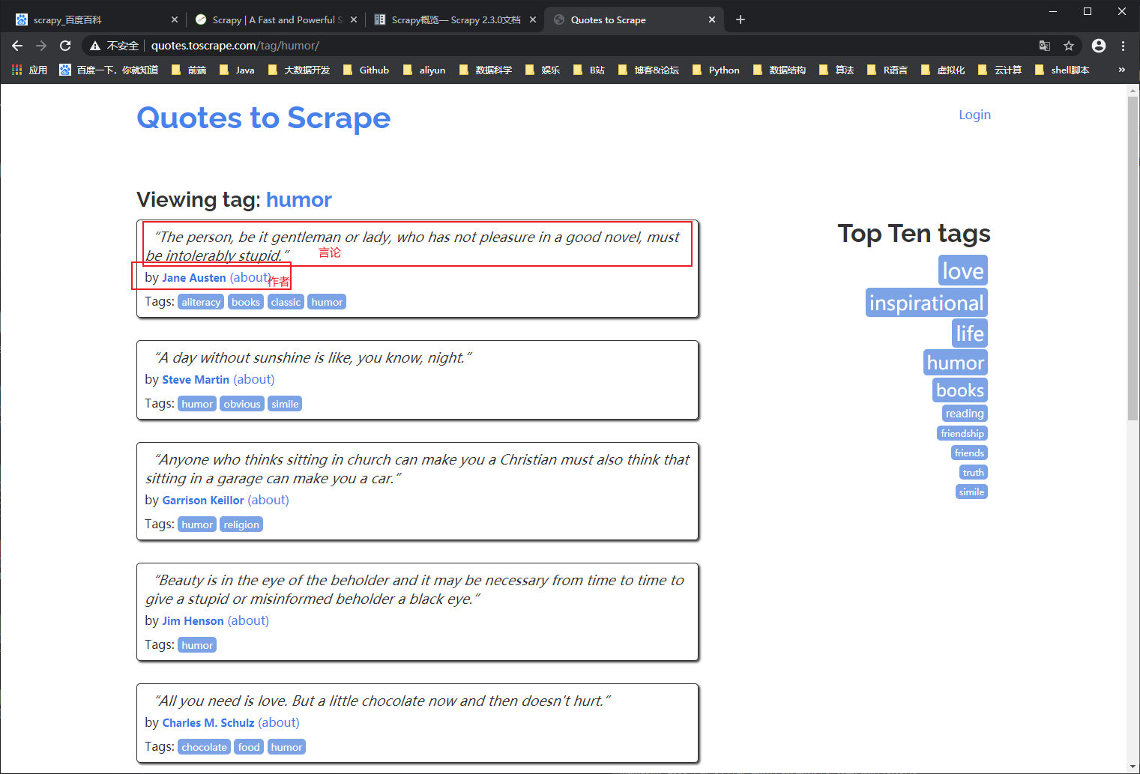Select books in Top Ten tags

960,390
